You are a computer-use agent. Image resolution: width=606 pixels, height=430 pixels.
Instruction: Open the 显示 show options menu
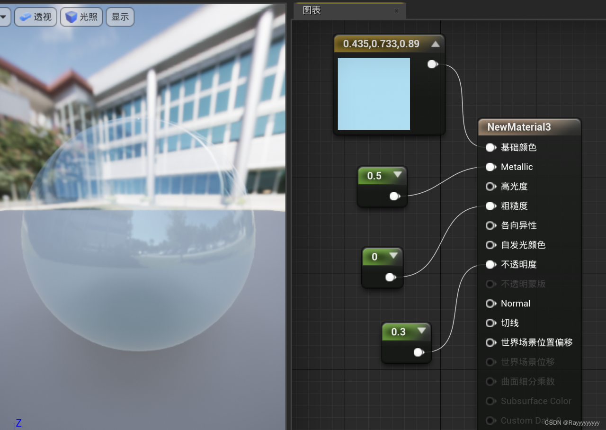[x=120, y=17]
